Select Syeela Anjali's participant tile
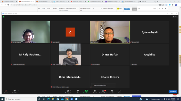The width and height of the screenshot is (181, 101). 150,32
